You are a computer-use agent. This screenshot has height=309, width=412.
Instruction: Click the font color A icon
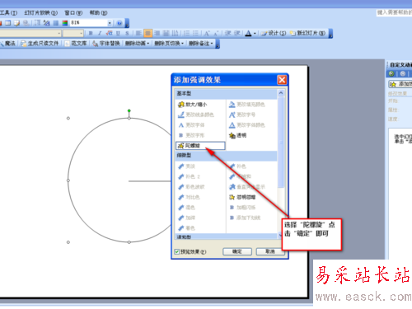click(x=248, y=33)
